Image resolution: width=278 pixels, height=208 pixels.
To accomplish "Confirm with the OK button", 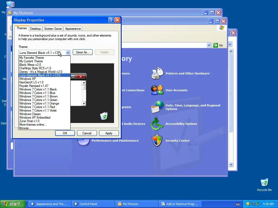I will [65, 133].
